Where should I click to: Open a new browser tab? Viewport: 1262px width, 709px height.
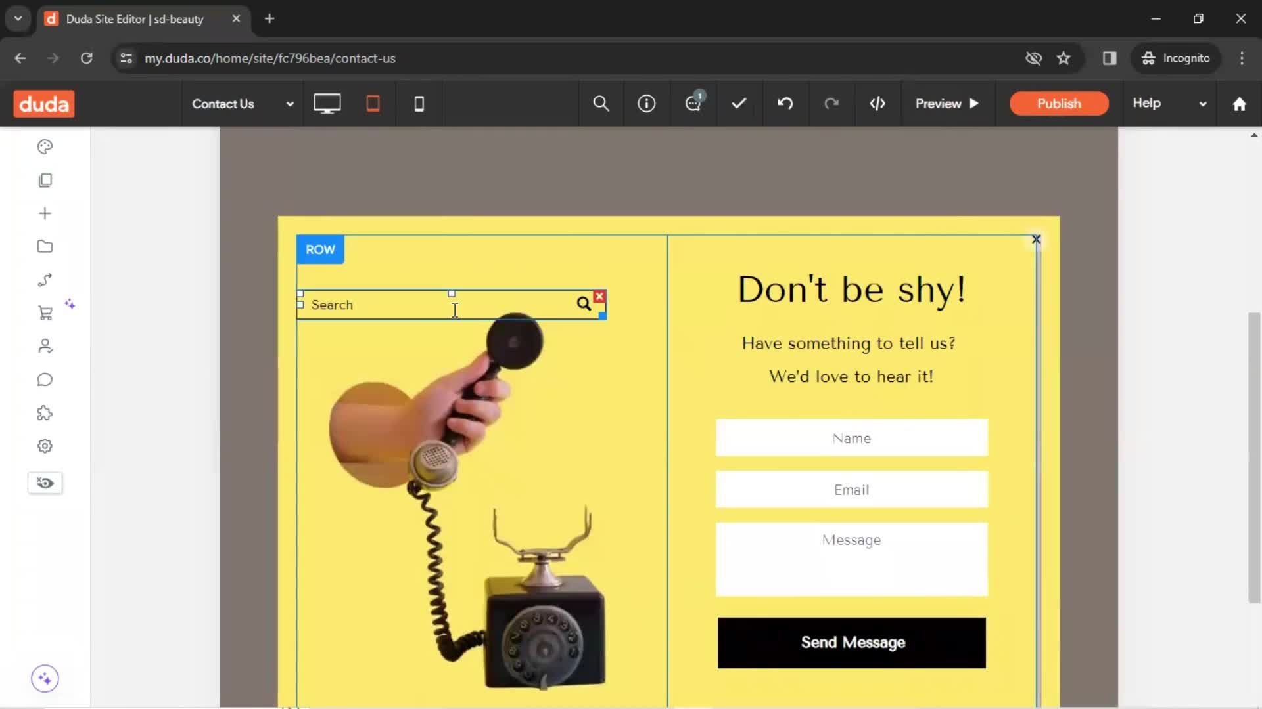click(269, 19)
